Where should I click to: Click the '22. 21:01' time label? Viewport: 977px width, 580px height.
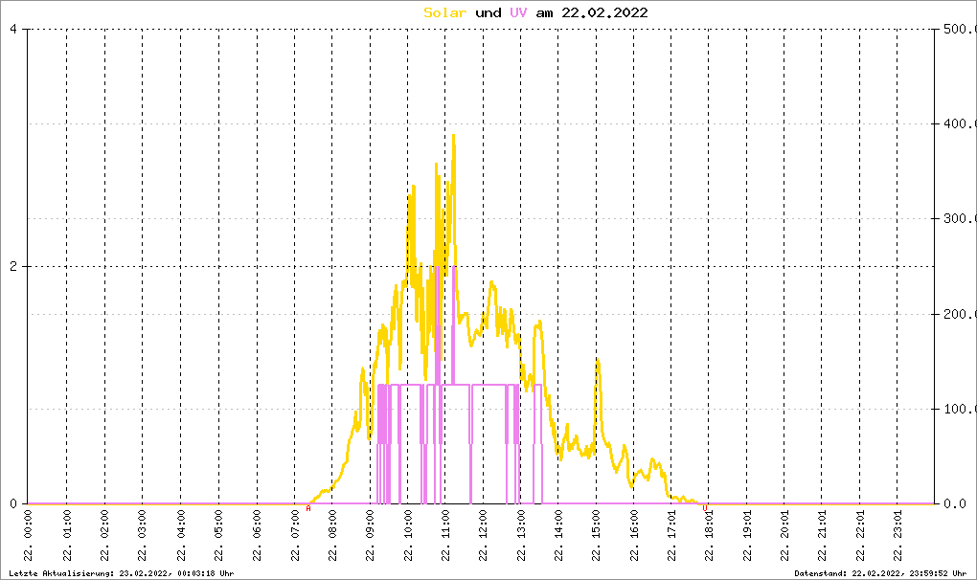click(823, 535)
